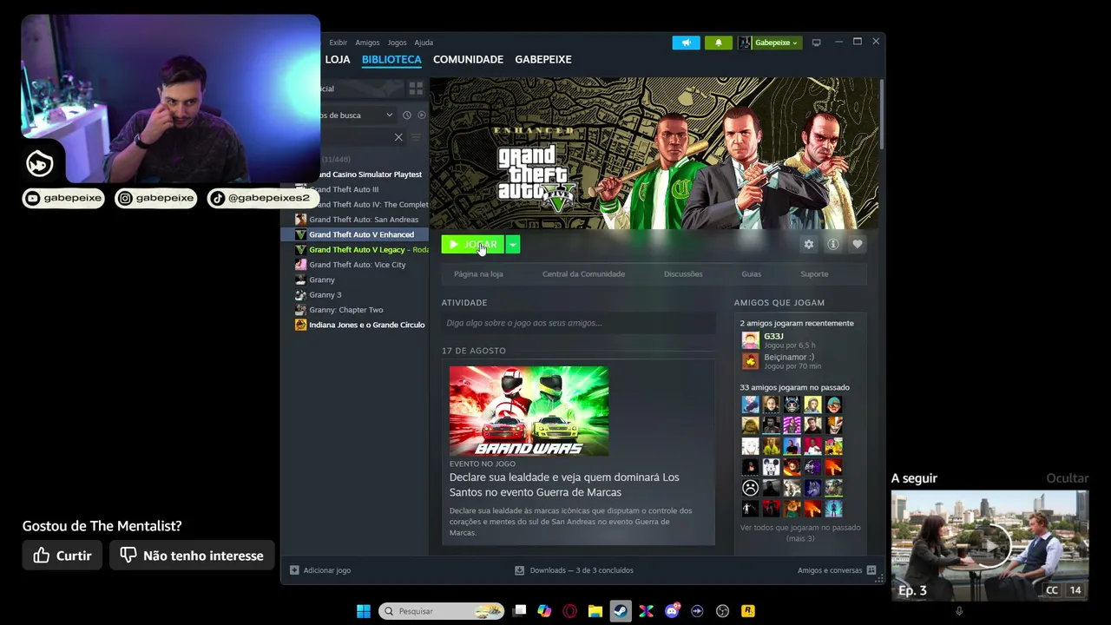1111x625 pixels.
Task: Clear the library search field
Action: (x=398, y=137)
